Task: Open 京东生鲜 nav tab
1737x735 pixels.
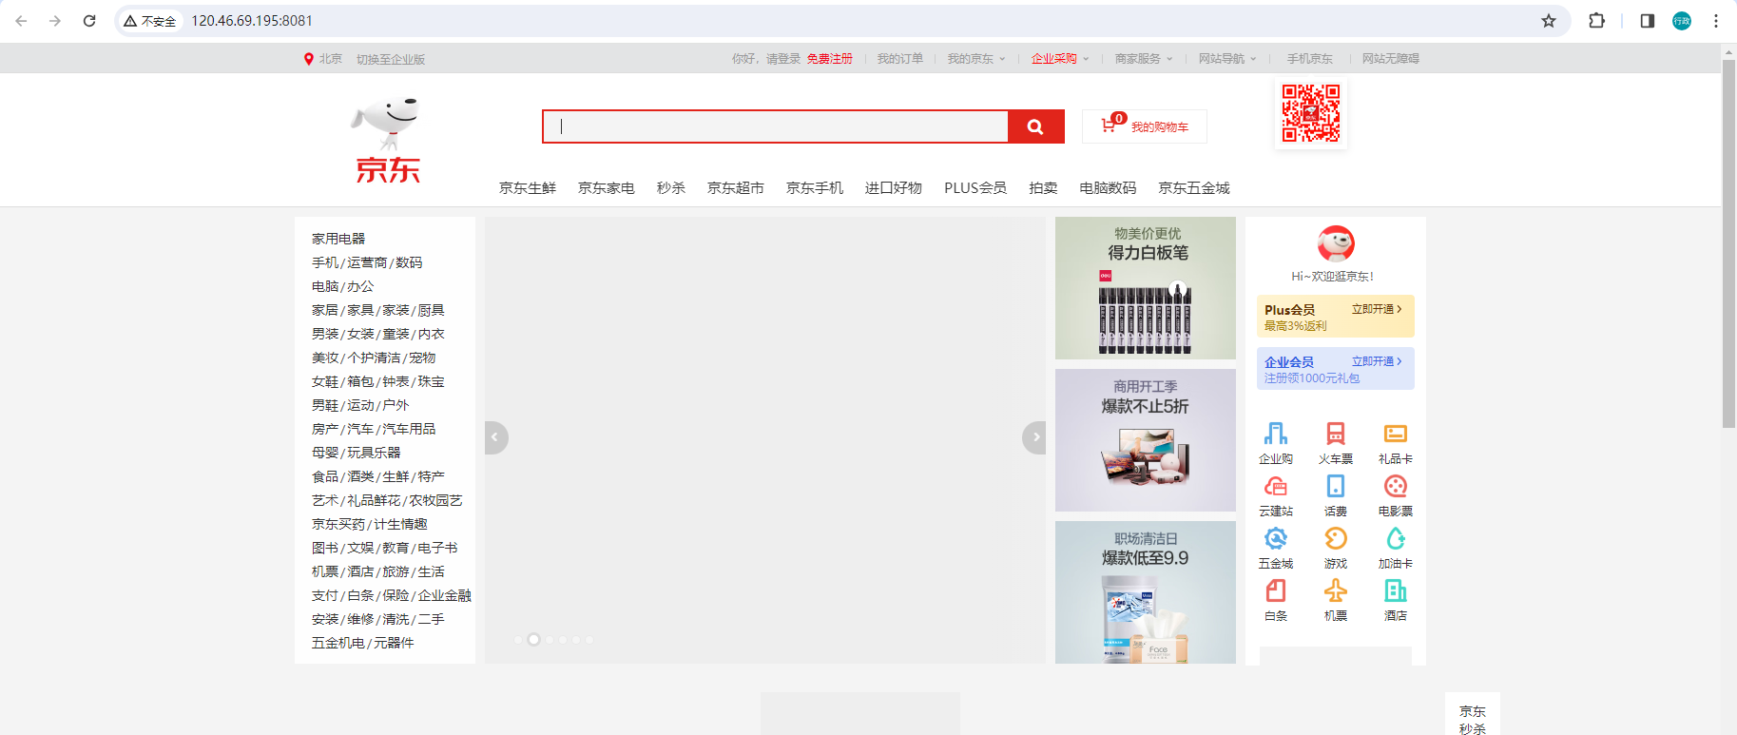Action: pyautogui.click(x=528, y=188)
